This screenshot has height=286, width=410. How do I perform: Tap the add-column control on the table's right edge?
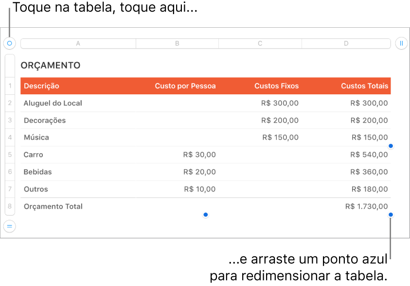click(x=401, y=43)
